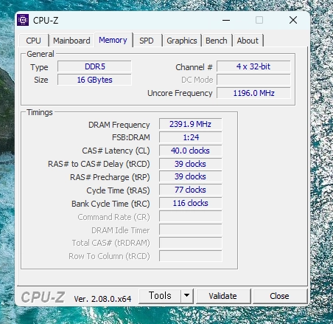Screen dimensions: 333x324
Task: Switch to the Graphics tab
Action: [x=182, y=41]
